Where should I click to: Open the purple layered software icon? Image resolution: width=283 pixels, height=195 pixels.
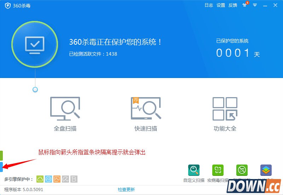[266, 170]
